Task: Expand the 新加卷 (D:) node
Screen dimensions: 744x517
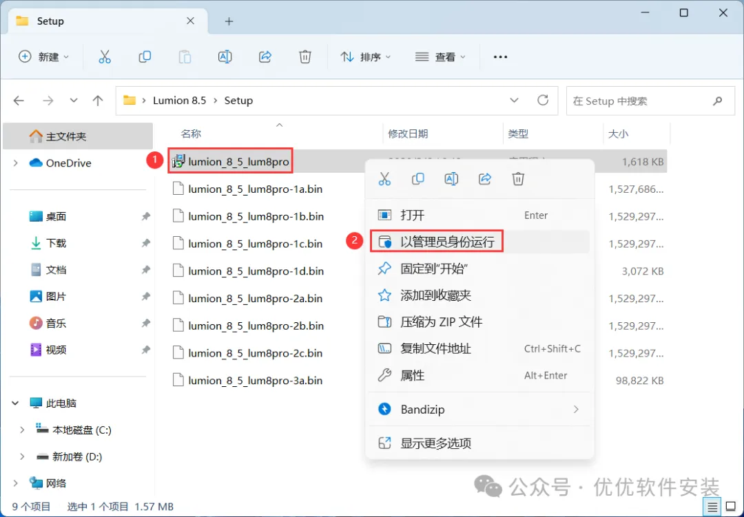Action: tap(22, 456)
